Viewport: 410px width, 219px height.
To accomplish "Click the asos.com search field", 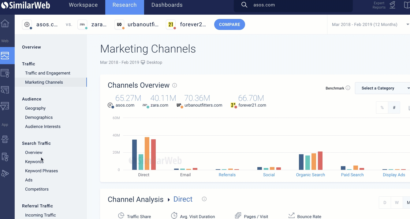I will pos(293,5).
